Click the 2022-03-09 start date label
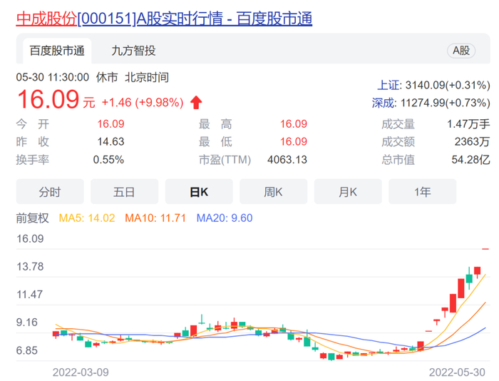The width and height of the screenshot is (499, 381). point(81,372)
